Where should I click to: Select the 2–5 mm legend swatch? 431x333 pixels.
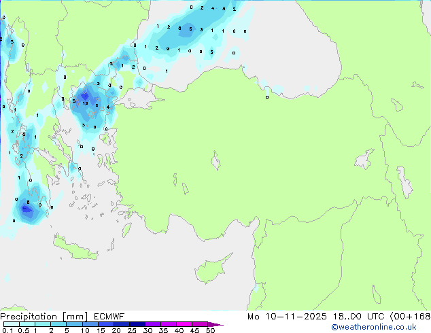(58, 324)
